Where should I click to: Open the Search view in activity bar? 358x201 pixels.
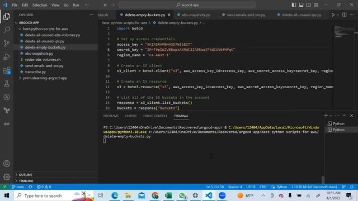click(x=7, y=30)
